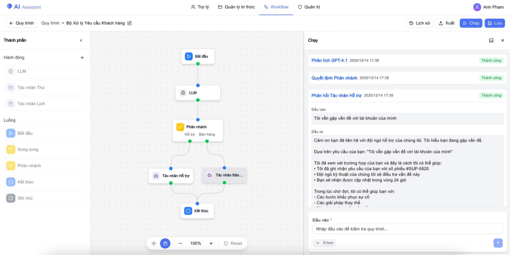Select the Tác nhân Hỗ trợ node
The height and width of the screenshot is (255, 510).
click(171, 176)
